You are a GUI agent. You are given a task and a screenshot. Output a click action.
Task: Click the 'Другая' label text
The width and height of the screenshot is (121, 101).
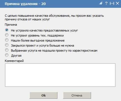pos(16,56)
